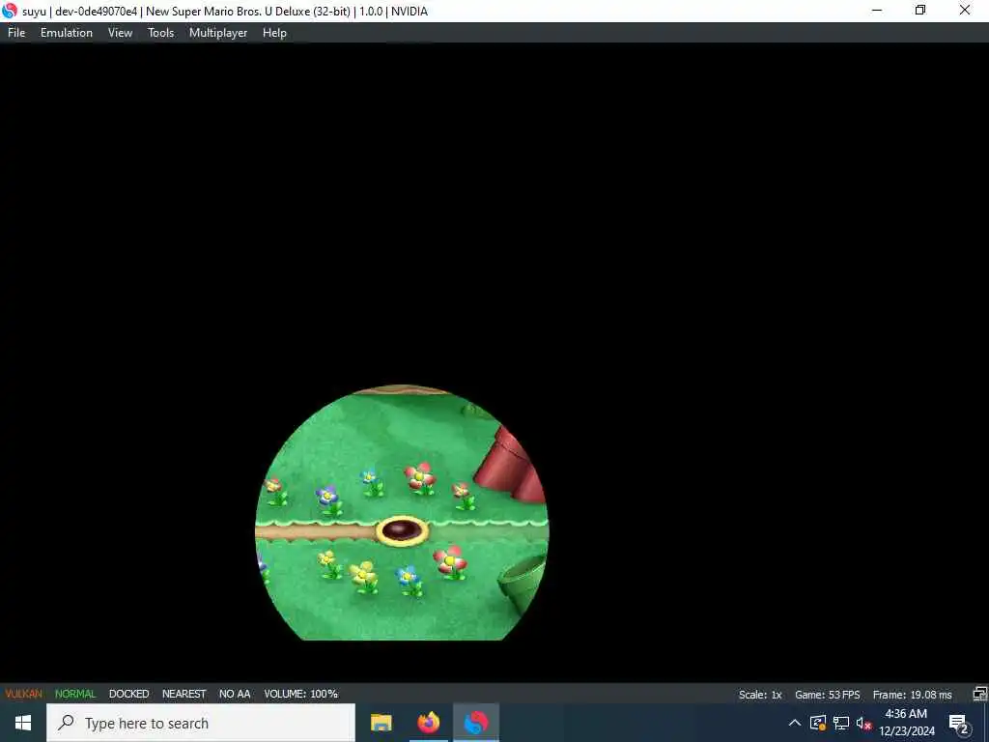Viewport: 989px width, 742px height.
Task: Click the Scale: 1x status text
Action: [x=760, y=695]
